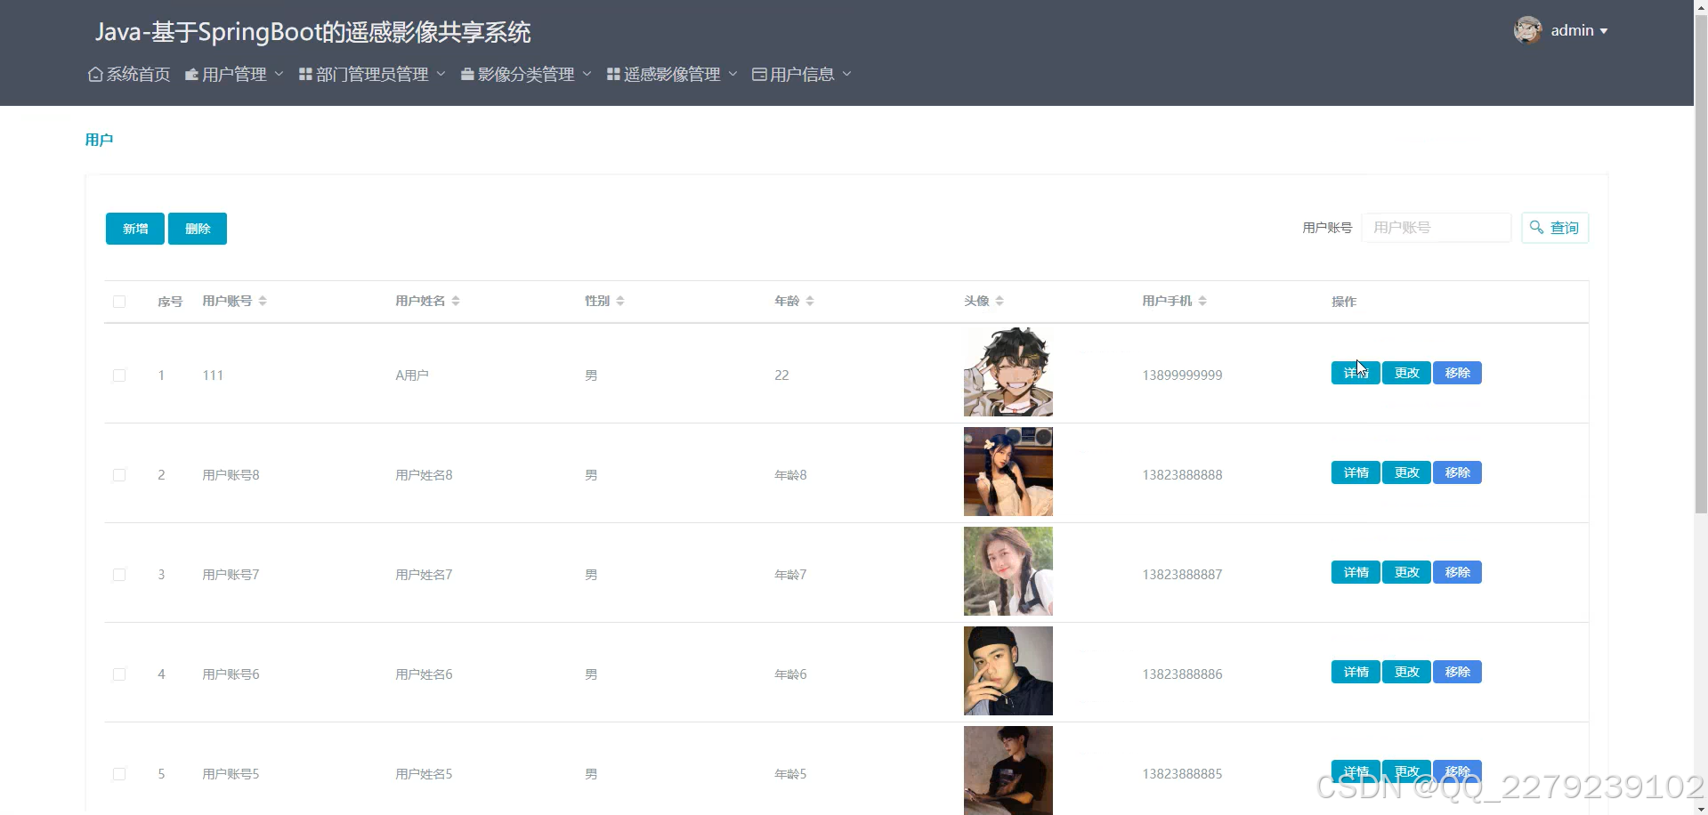Toggle the select-all checkbox in the table header
This screenshot has height=815, width=1708.
click(119, 302)
